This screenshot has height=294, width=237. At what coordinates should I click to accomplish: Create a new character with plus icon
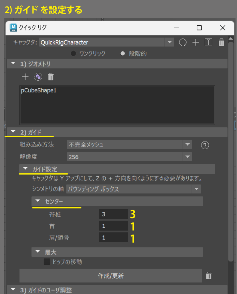coord(195,42)
